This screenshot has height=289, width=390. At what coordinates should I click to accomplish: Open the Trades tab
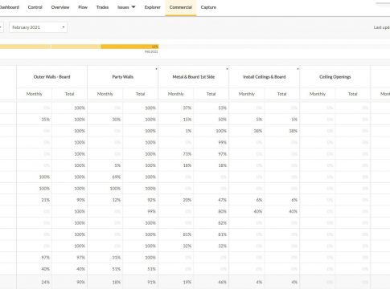point(102,7)
